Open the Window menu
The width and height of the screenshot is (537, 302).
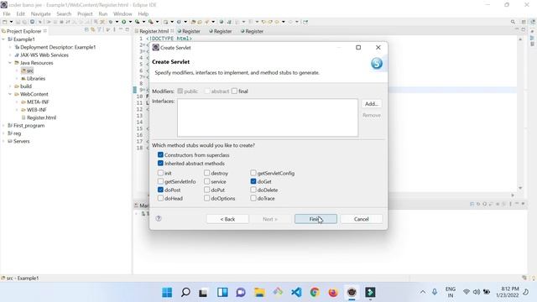click(x=123, y=13)
